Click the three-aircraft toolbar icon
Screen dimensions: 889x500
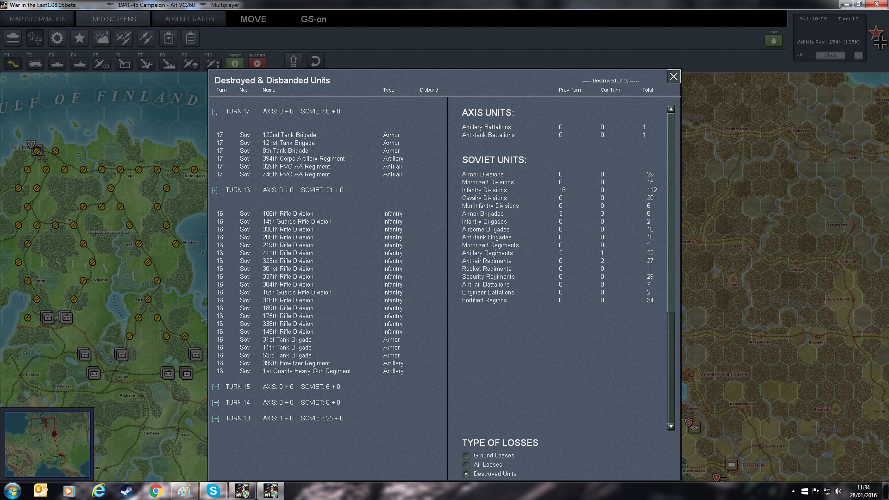tap(124, 38)
